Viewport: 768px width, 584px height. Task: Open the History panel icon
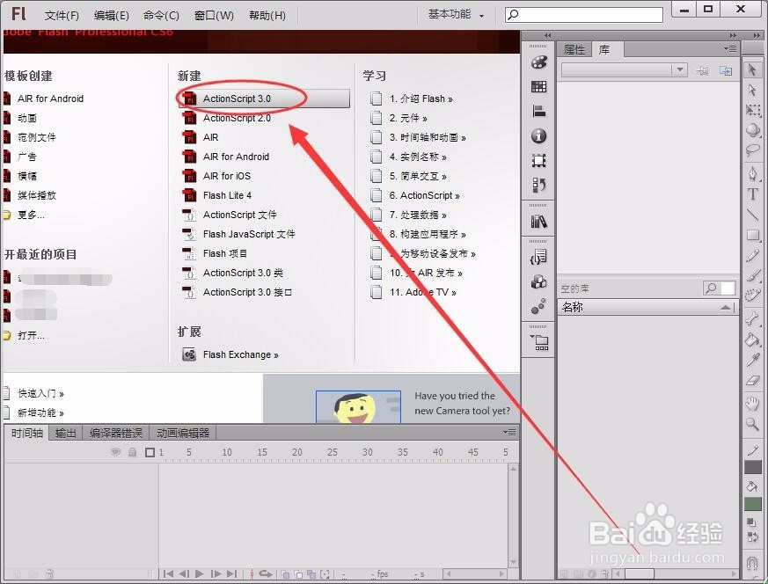[x=538, y=185]
